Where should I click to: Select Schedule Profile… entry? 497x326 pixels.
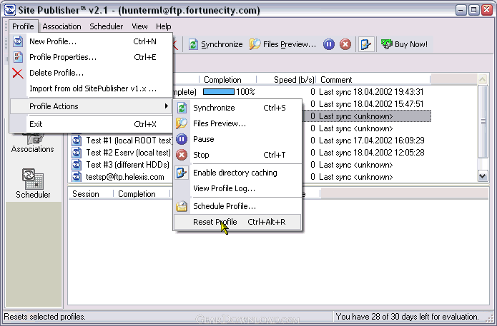click(237, 206)
